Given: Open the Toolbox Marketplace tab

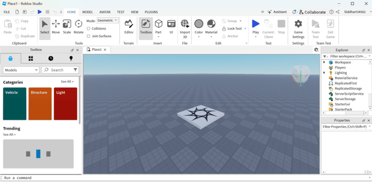Looking at the screenshot, I should click(11, 59).
